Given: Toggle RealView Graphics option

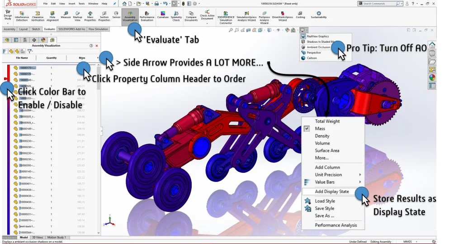Looking at the screenshot, I should click(317, 36).
